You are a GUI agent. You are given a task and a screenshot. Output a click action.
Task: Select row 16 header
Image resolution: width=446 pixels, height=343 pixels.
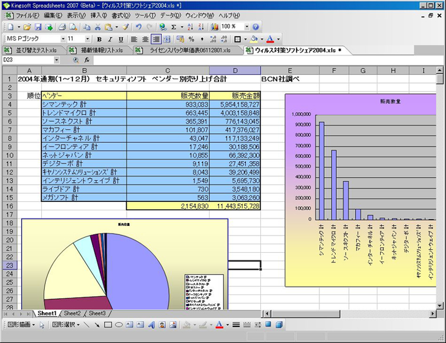coord(10,206)
